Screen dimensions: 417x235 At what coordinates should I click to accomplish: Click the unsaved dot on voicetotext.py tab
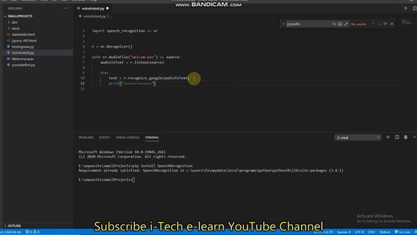click(108, 8)
